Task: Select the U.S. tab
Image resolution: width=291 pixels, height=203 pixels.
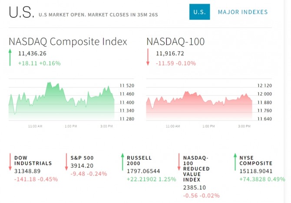Action: pyautogui.click(x=199, y=12)
